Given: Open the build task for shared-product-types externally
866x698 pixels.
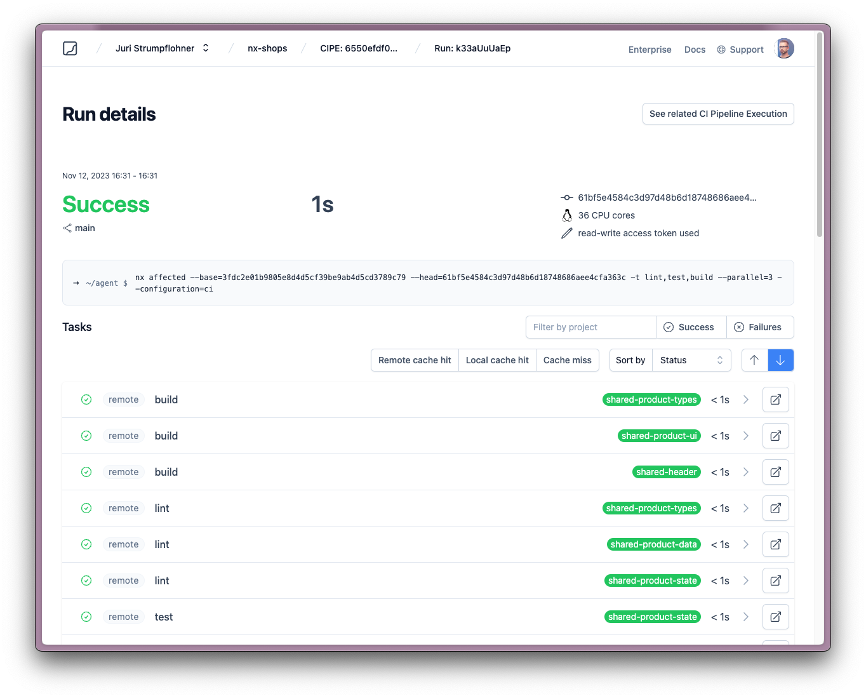Looking at the screenshot, I should click(775, 399).
